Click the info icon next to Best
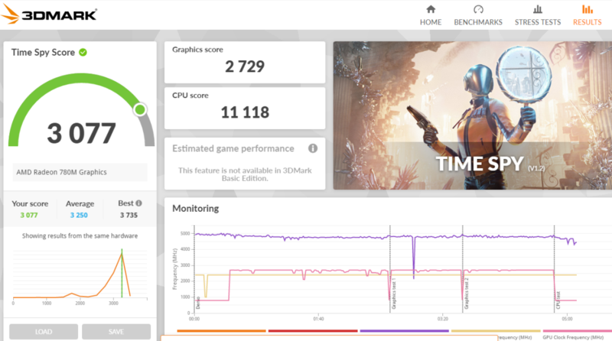Viewport: 612px width, 341px height. tap(138, 203)
